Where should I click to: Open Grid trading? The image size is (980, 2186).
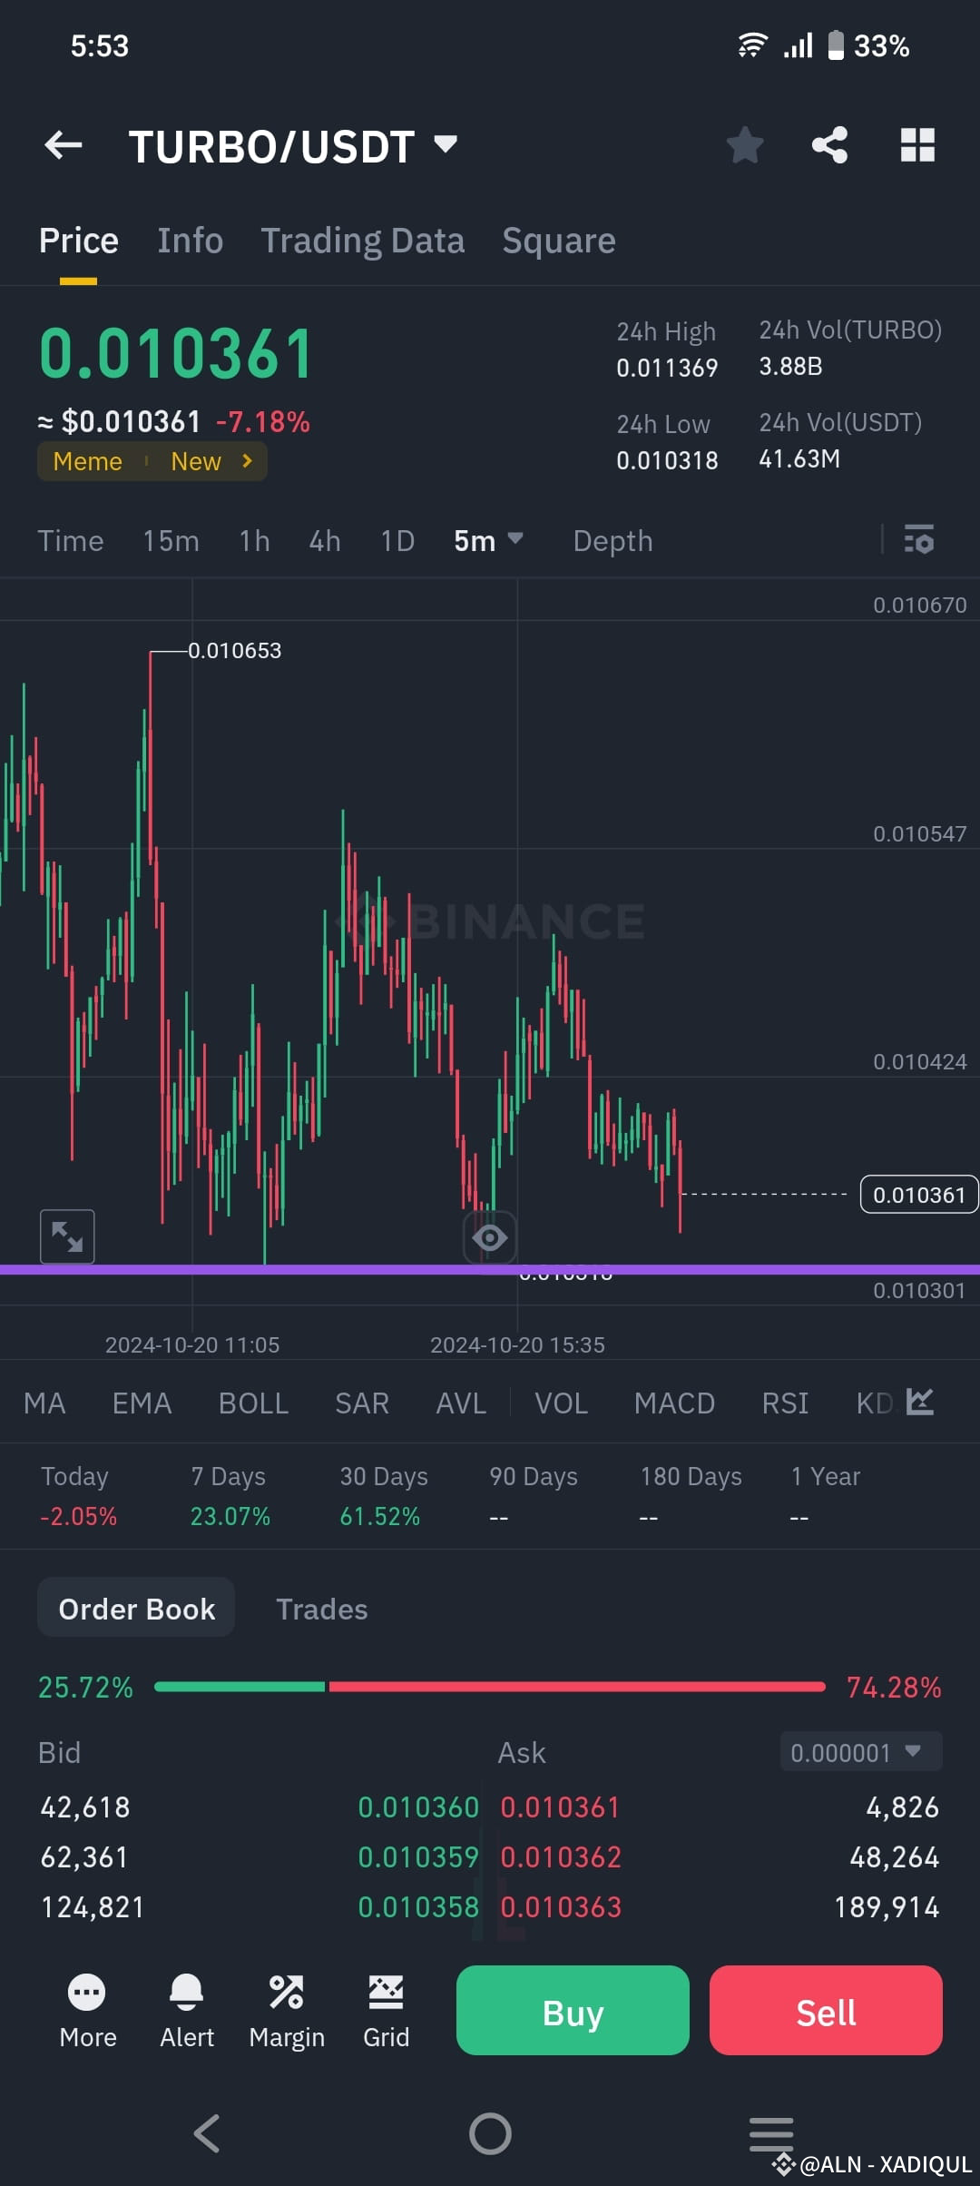point(386,2011)
